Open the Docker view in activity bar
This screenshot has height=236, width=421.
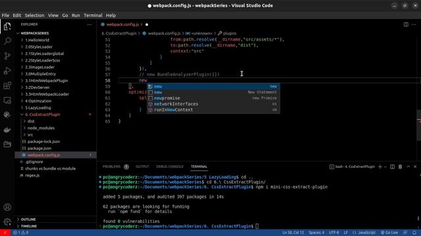coord(7,130)
